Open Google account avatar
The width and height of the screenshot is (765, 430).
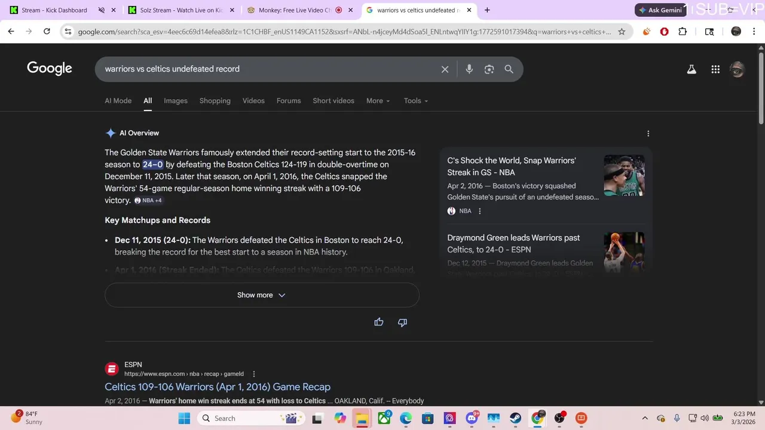coord(738,69)
